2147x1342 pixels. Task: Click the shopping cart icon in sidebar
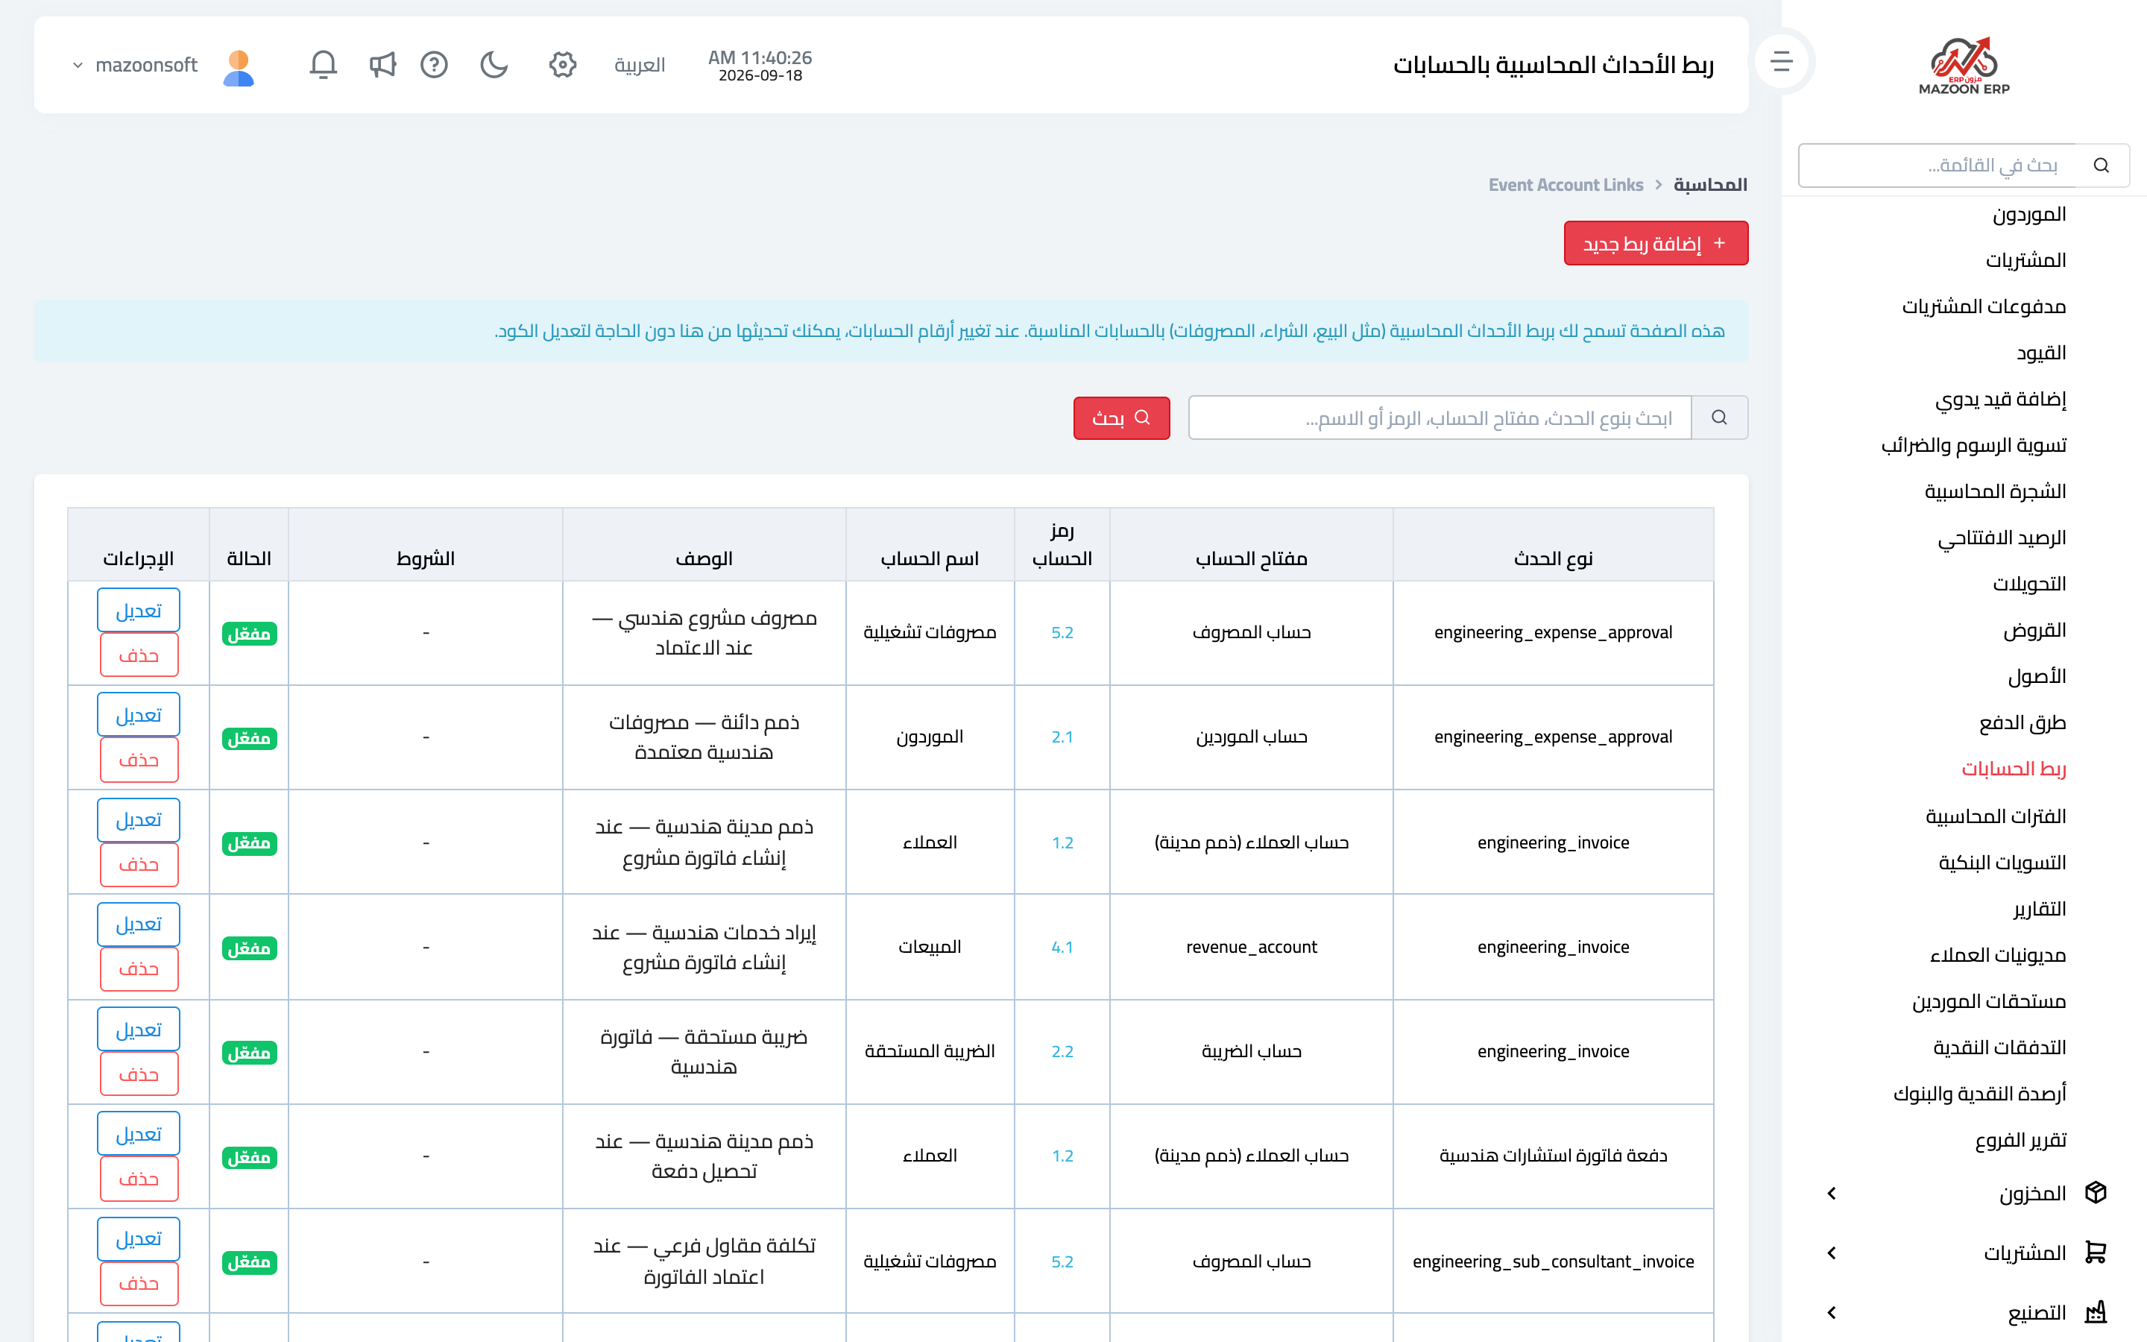point(2096,1252)
